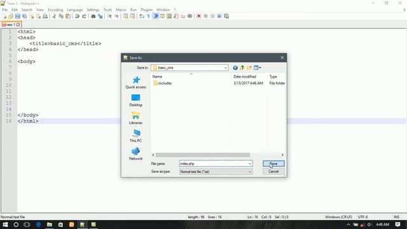Screen dimensions: 407x229
Task: Click the Paste toolbar icon
Action: pos(68,16)
